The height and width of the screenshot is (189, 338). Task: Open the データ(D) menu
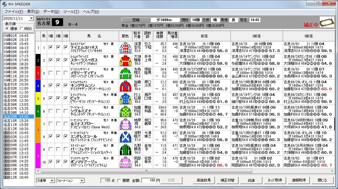tap(51, 12)
